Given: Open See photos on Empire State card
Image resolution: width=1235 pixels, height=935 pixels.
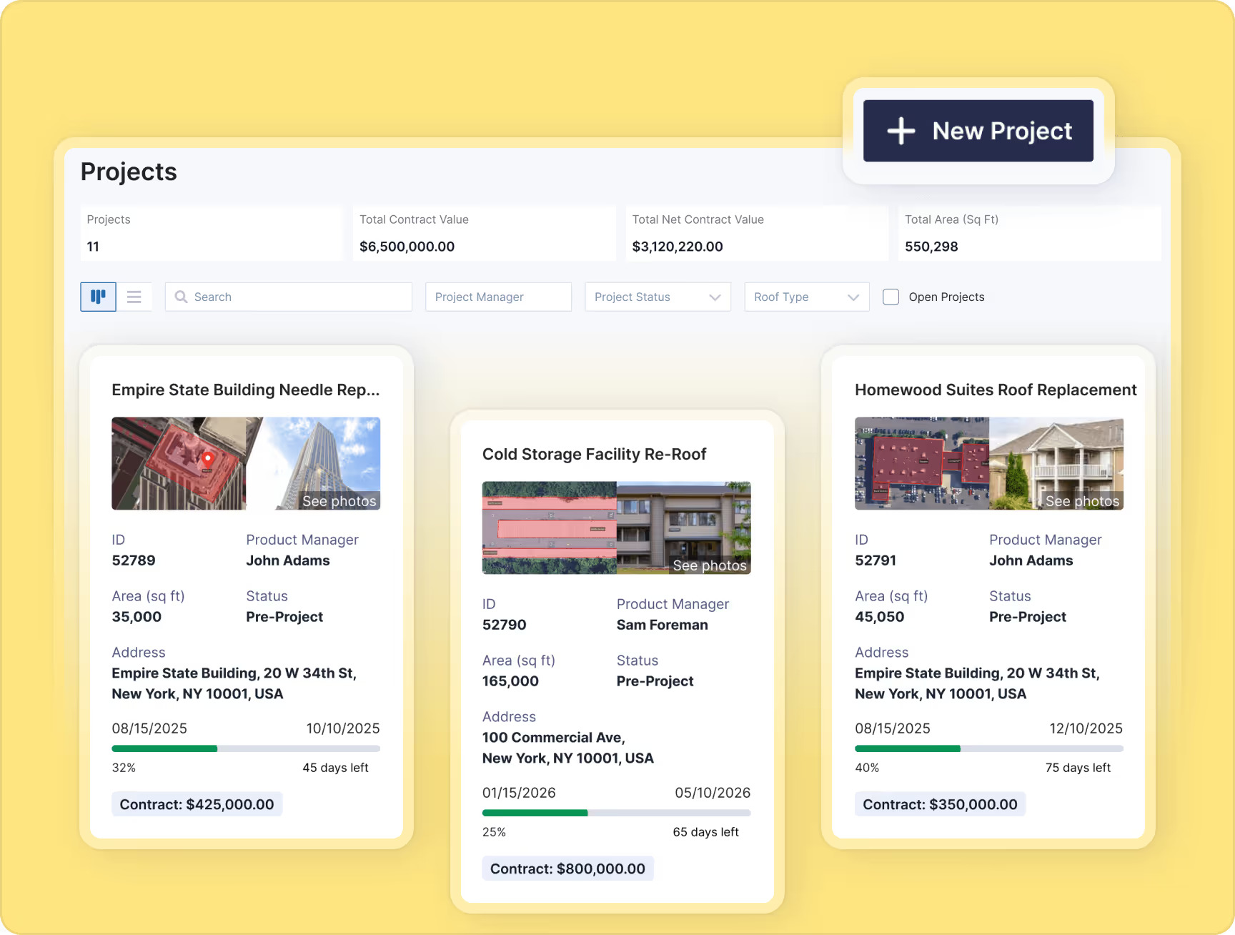Looking at the screenshot, I should tap(339, 501).
